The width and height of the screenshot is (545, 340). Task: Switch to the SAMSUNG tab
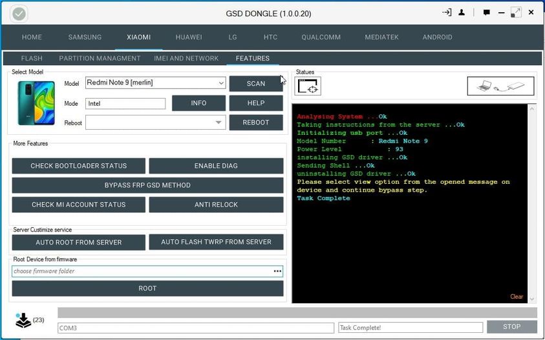pyautogui.click(x=85, y=37)
